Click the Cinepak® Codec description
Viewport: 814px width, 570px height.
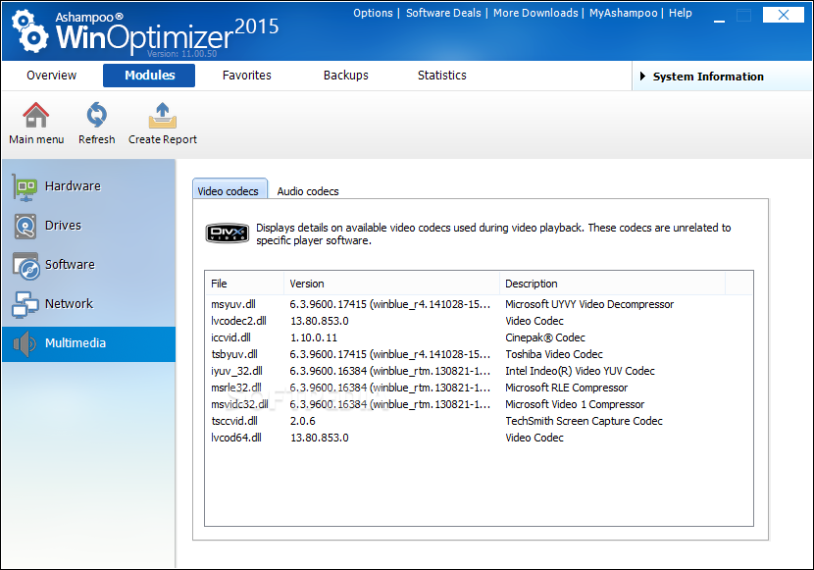pos(545,337)
